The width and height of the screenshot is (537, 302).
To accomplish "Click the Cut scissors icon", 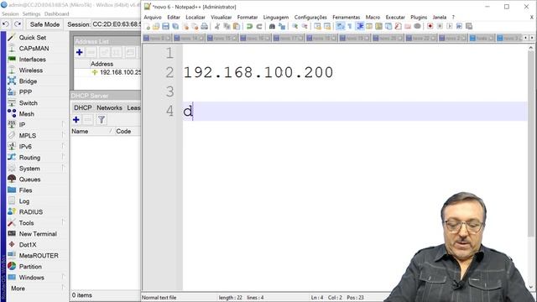I will tap(217, 26).
